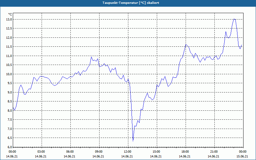256x160 pixels.
Task: Select the "8,5" y-axis value
Action: 10,101
